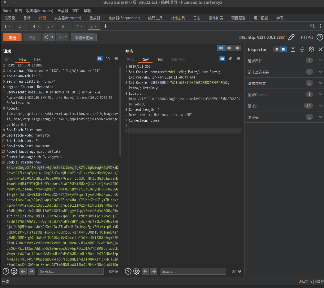Open the three-dot menu near tab search
324x288 pixels.
pos(320,26)
